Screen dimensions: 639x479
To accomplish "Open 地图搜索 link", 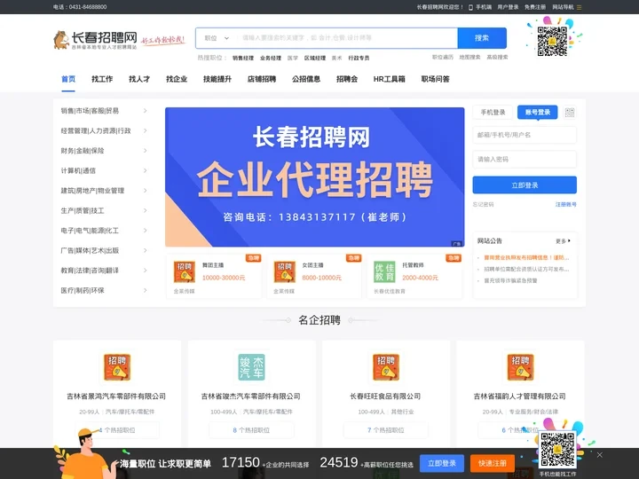I will 469,58.
